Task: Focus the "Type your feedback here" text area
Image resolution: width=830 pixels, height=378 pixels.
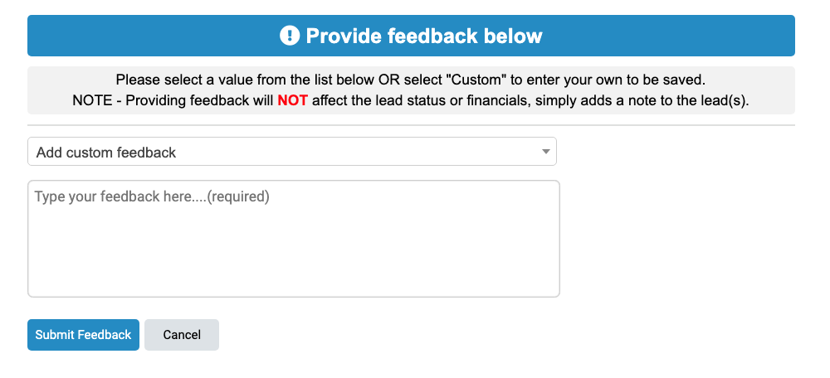Action: tap(294, 239)
